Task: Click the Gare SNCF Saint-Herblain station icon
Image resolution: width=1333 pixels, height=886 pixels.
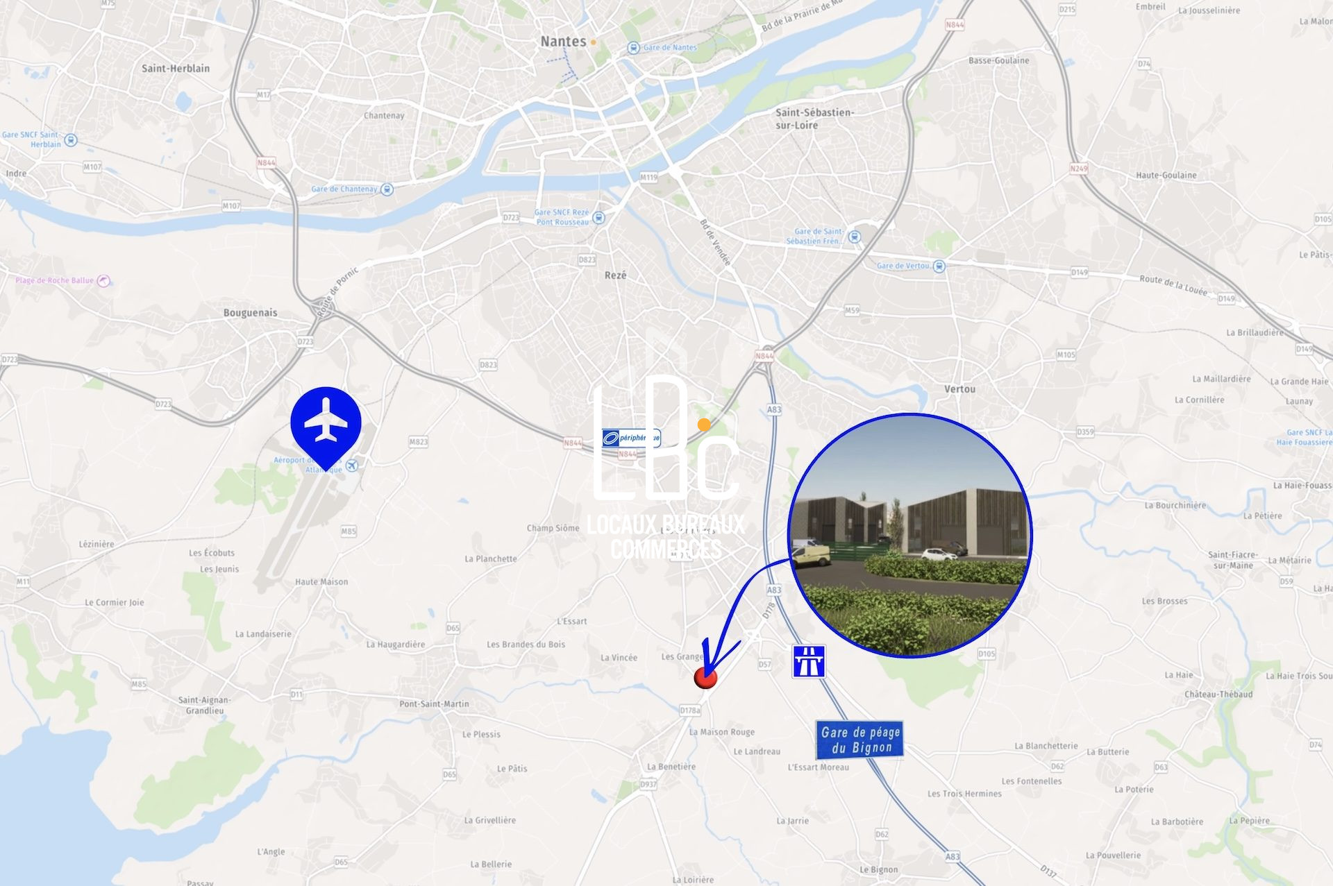Action: click(71, 140)
